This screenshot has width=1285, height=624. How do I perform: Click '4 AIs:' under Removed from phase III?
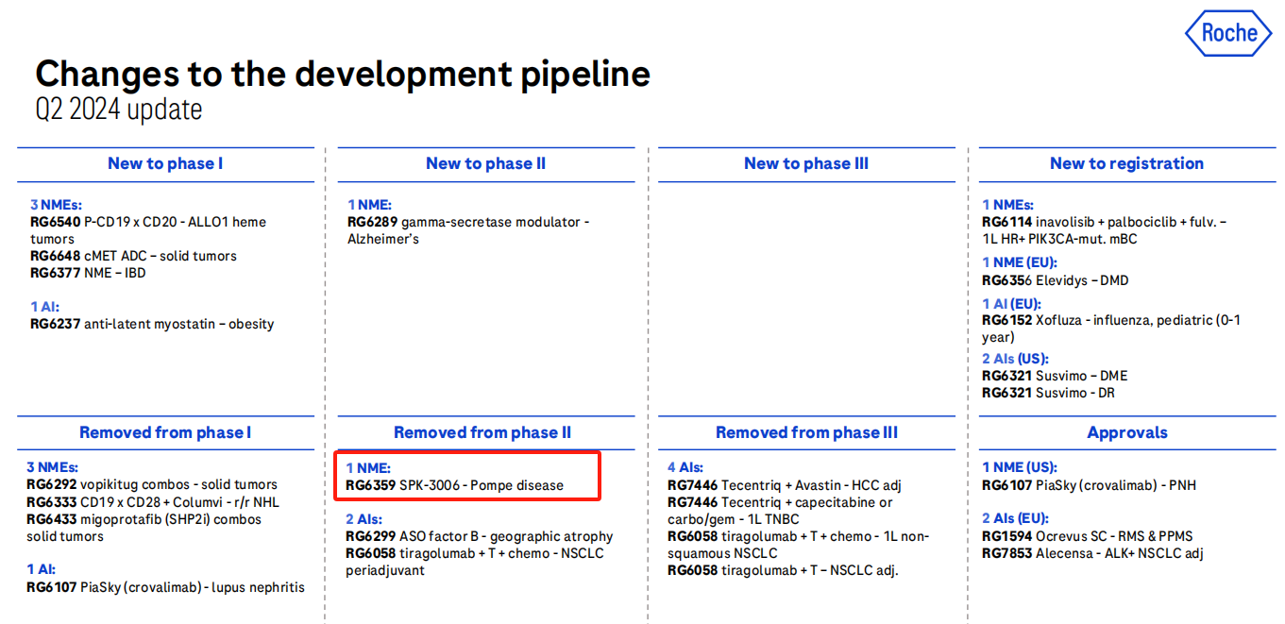coord(685,467)
